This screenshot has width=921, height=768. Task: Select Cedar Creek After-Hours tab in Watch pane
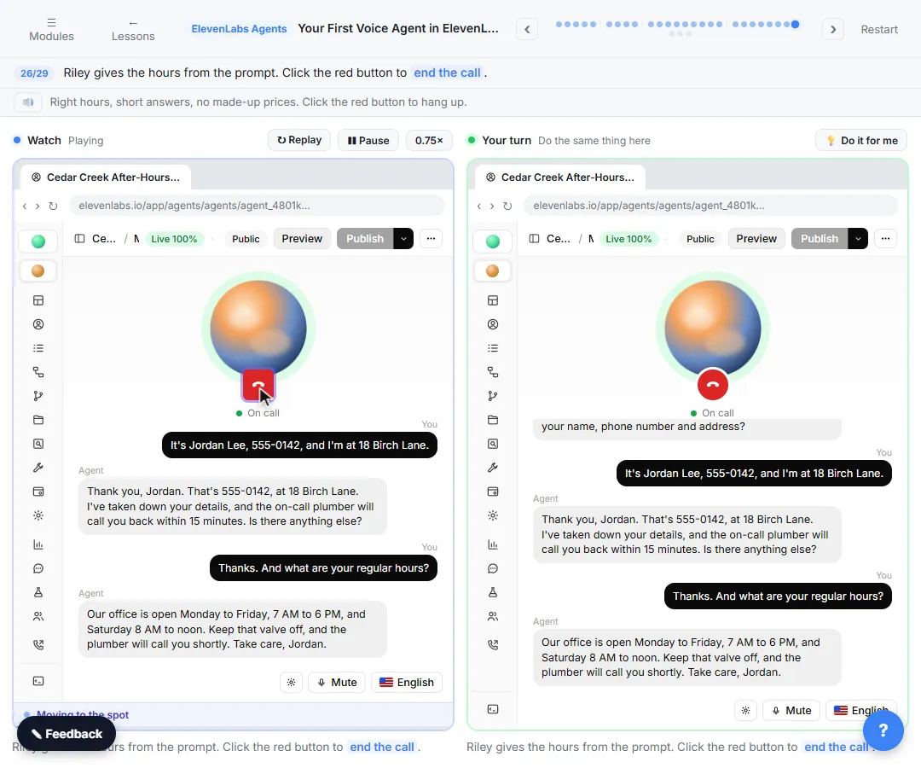tap(106, 177)
